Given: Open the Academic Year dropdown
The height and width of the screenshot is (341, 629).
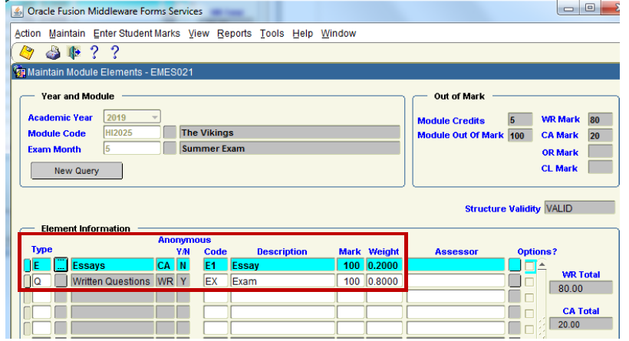Looking at the screenshot, I should click(x=155, y=117).
